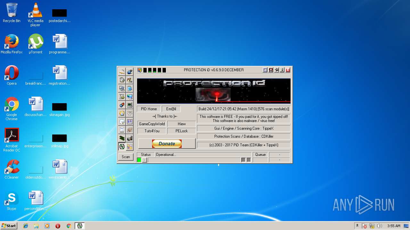This screenshot has width=410, height=230.
Task: Click the green status indicator square
Action: point(139,160)
